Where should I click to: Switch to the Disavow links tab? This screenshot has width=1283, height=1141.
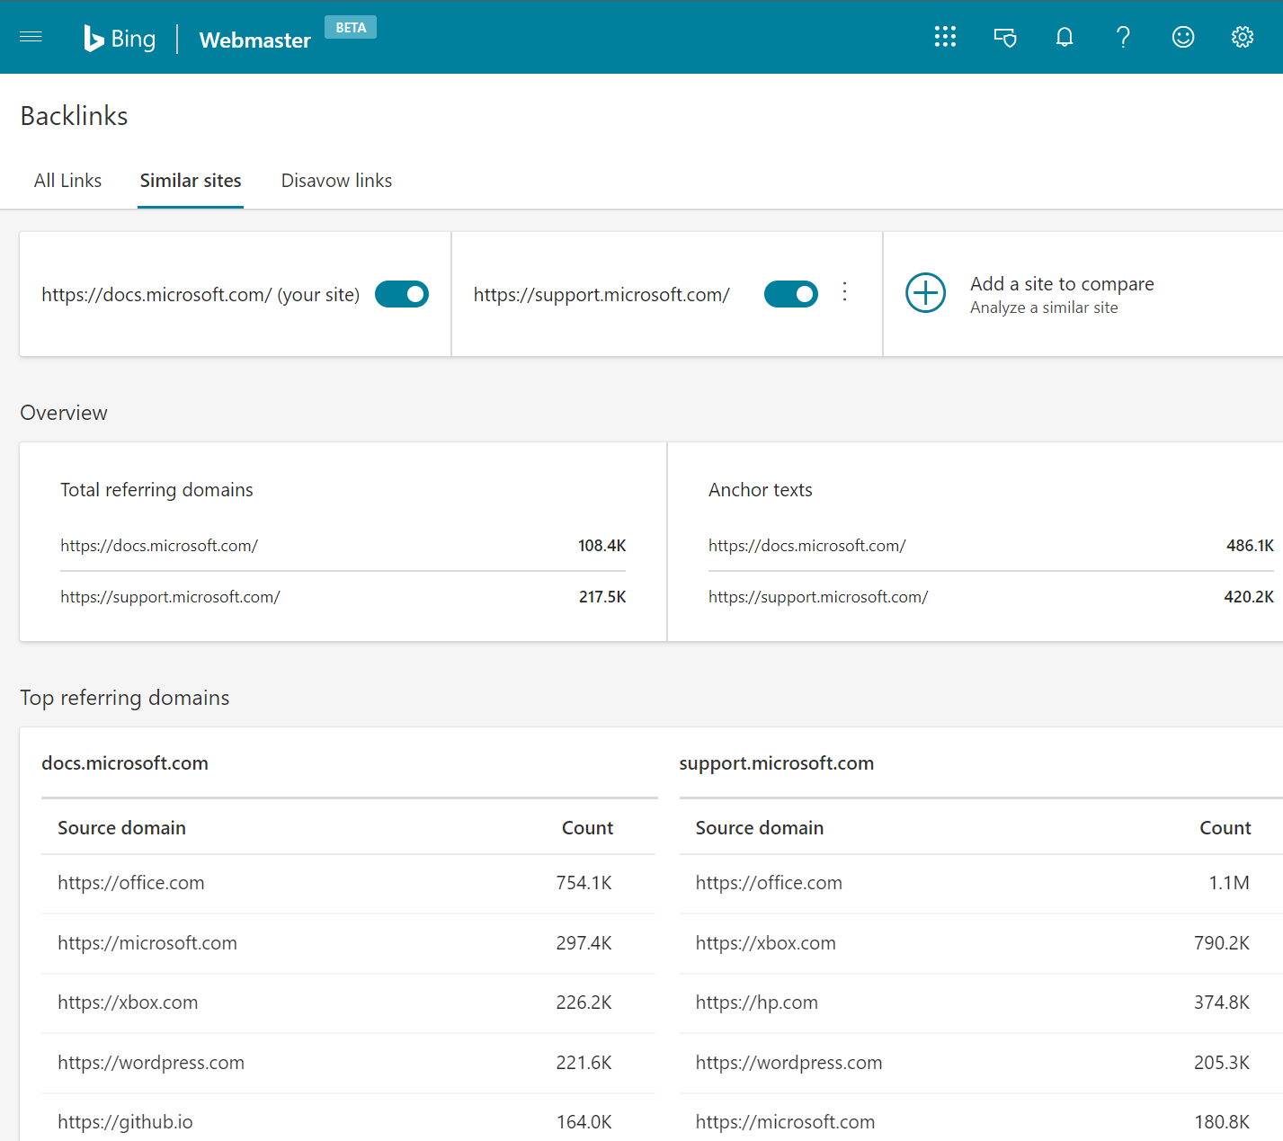click(x=336, y=181)
